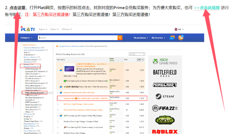Open the Category dropdown in blue bar

(26, 38)
